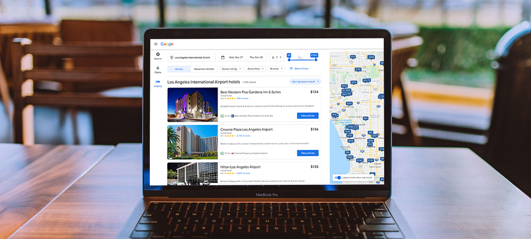Screen dimensions: 531x239
Task: Open the guest count dropdown
Action: click(x=277, y=57)
